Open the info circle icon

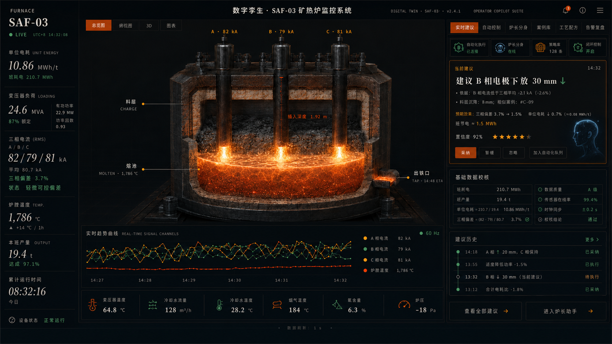point(582,11)
